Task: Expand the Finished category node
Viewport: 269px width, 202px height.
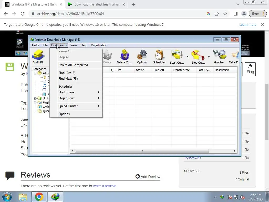Action: 35,103
